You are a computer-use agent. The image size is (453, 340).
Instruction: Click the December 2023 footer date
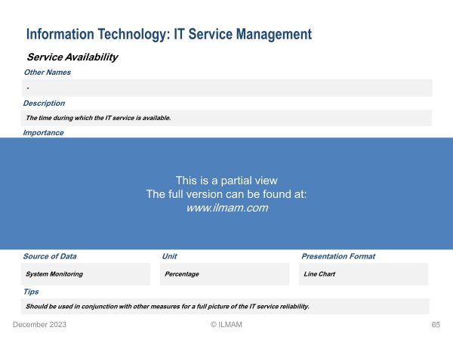pos(39,324)
